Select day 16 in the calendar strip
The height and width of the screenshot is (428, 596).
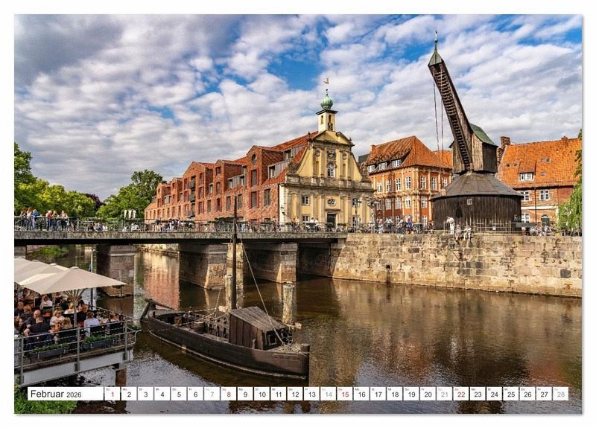pyautogui.click(x=361, y=394)
